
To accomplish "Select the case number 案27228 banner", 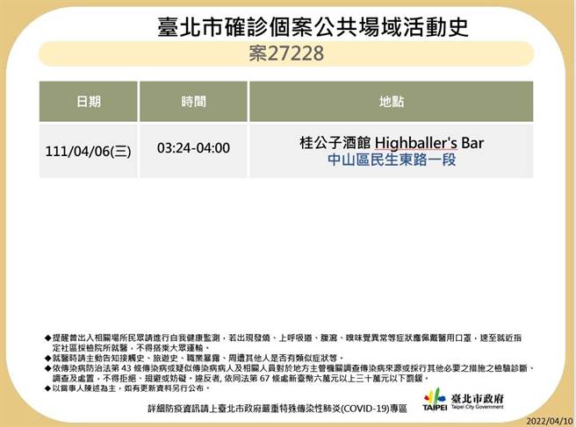I will tap(286, 53).
